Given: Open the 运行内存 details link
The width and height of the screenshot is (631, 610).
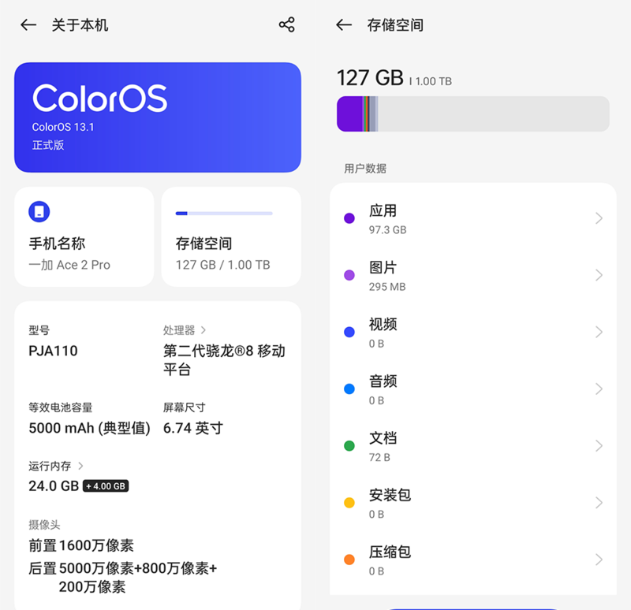Looking at the screenshot, I should tap(57, 467).
